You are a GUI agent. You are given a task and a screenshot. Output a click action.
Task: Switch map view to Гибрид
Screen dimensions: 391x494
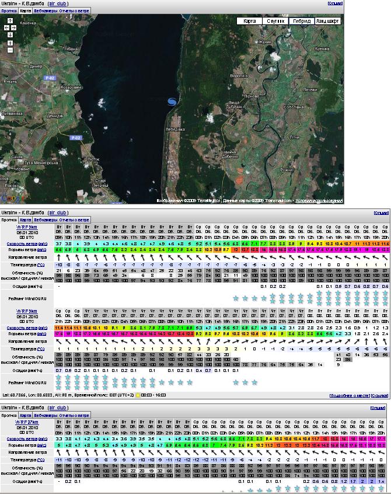click(x=301, y=21)
